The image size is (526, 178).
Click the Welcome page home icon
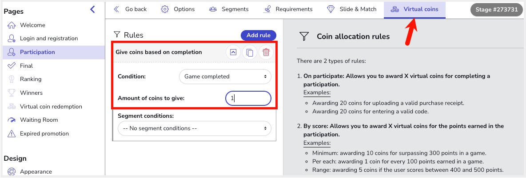pos(12,25)
